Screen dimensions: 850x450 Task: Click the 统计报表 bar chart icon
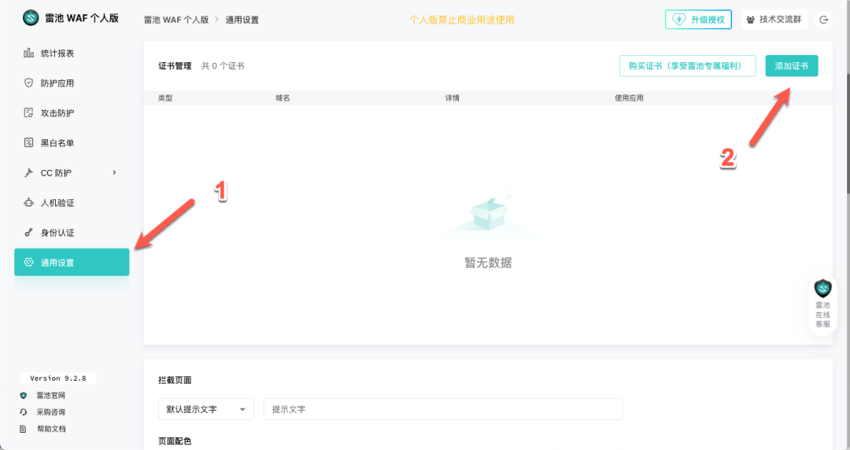pos(29,53)
